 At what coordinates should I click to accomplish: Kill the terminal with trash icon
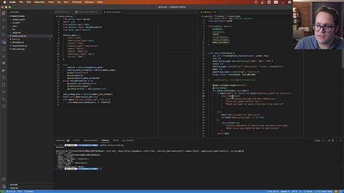(333, 140)
